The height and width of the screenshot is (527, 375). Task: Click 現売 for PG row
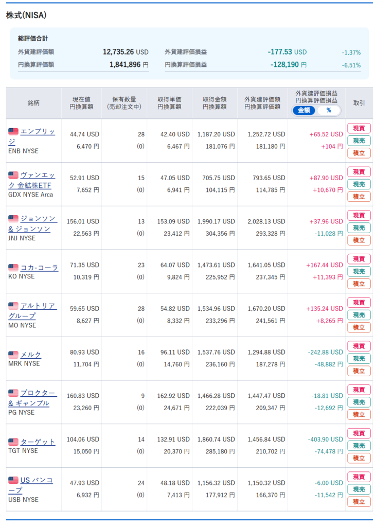click(359, 402)
